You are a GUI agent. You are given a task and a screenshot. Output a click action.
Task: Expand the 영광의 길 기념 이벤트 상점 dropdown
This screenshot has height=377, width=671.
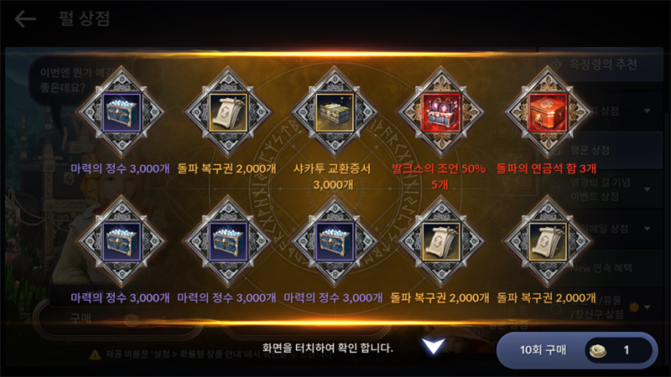pyautogui.click(x=647, y=189)
